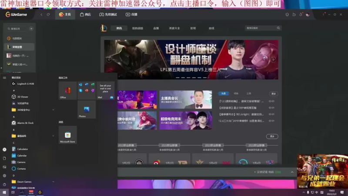The image size is (348, 196).
Task: Open the 主播真会玩 promo card
Action: click(186, 100)
